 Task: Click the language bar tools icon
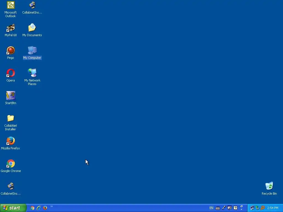(230, 208)
